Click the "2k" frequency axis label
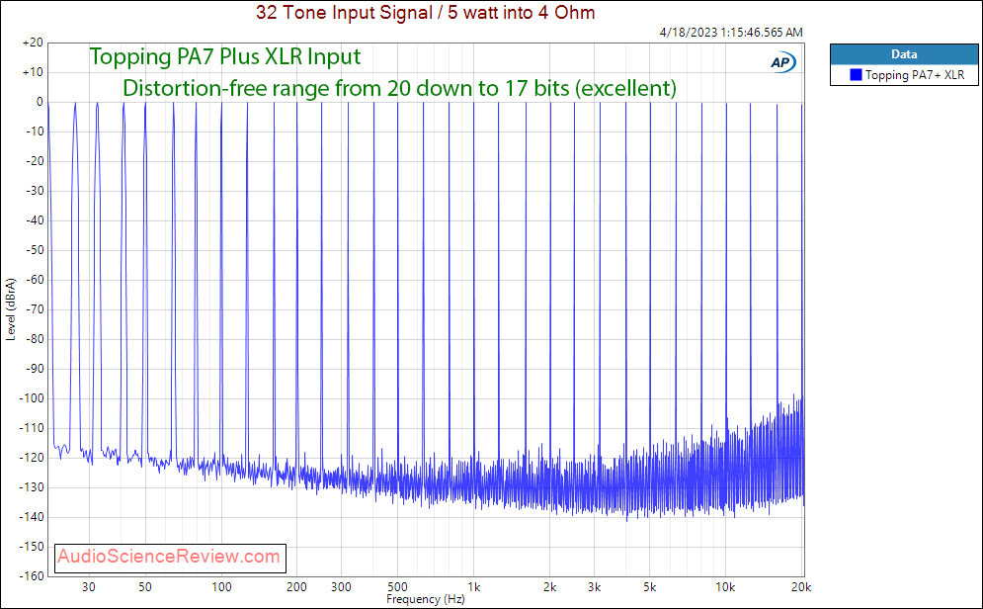Viewport: 983px width, 609px height. click(550, 587)
